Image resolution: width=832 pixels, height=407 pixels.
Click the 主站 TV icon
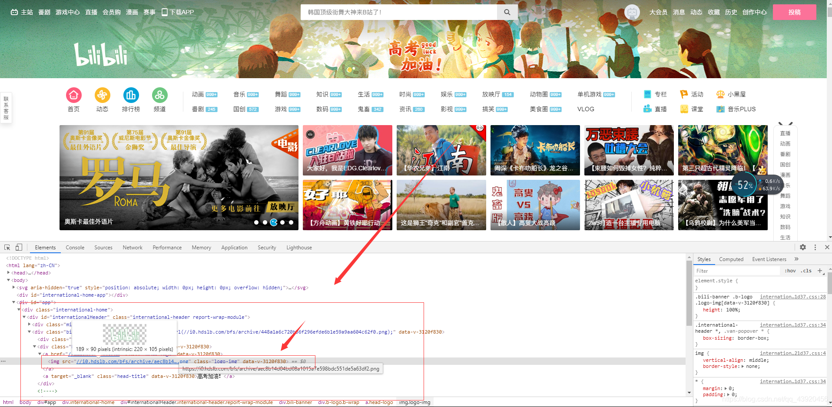pos(14,12)
